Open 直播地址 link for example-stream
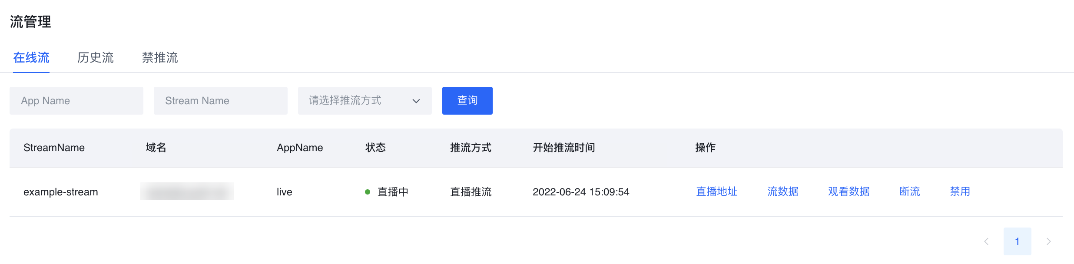 (x=717, y=191)
